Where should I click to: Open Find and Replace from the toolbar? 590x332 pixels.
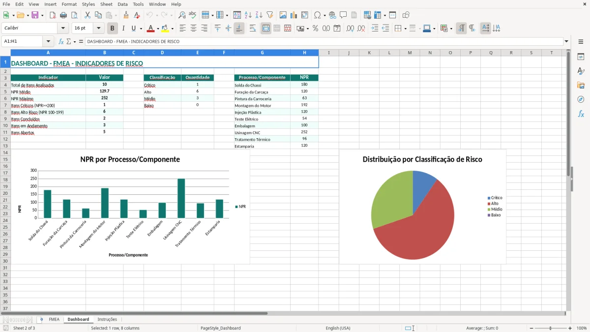pos(182,15)
